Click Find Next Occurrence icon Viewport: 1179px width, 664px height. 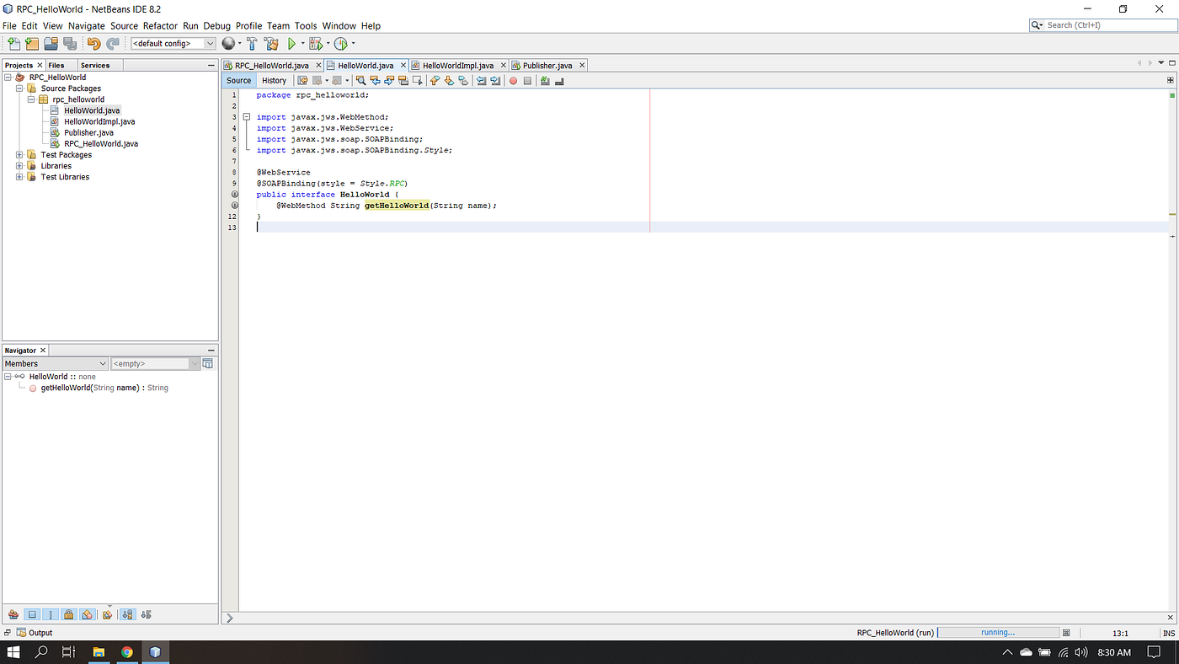click(389, 81)
